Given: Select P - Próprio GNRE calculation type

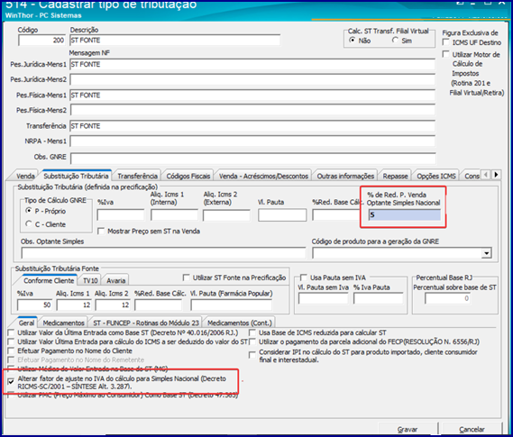Looking at the screenshot, I should pos(29,211).
